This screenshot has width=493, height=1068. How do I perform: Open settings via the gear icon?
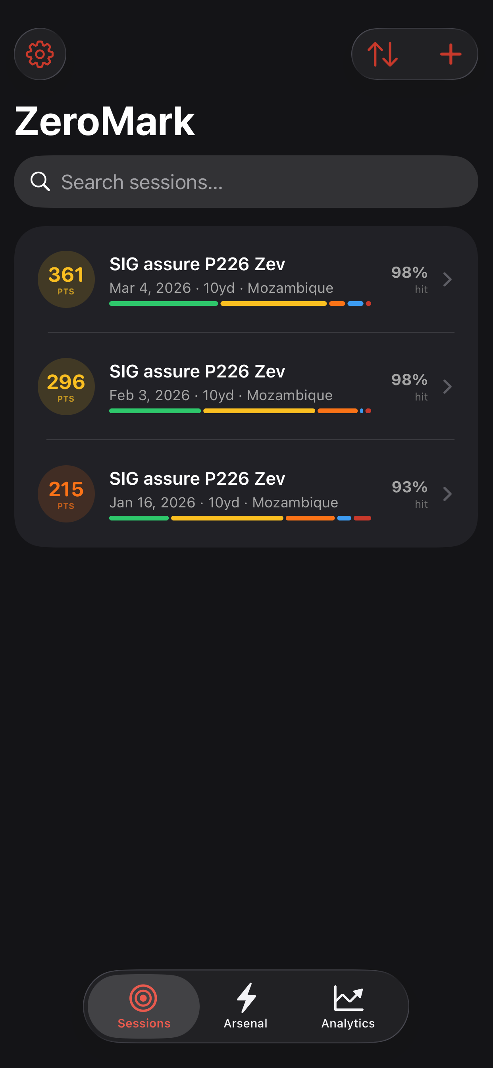pos(40,54)
